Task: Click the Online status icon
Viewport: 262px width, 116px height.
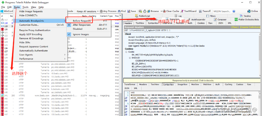Action: tap(249, 11)
